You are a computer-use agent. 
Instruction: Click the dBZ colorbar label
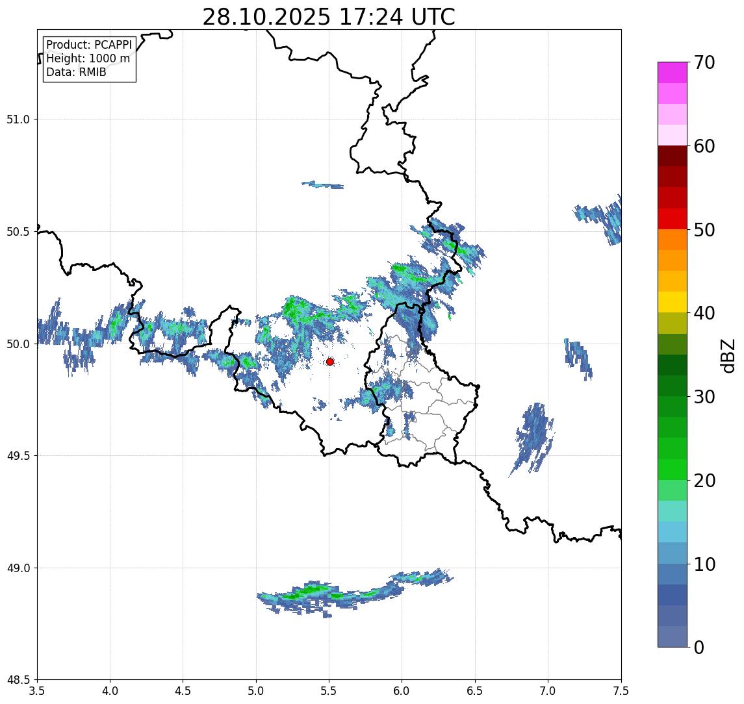pyautogui.click(x=727, y=356)
